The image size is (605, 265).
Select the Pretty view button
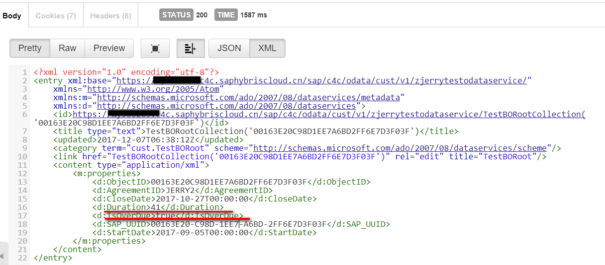pyautogui.click(x=30, y=48)
